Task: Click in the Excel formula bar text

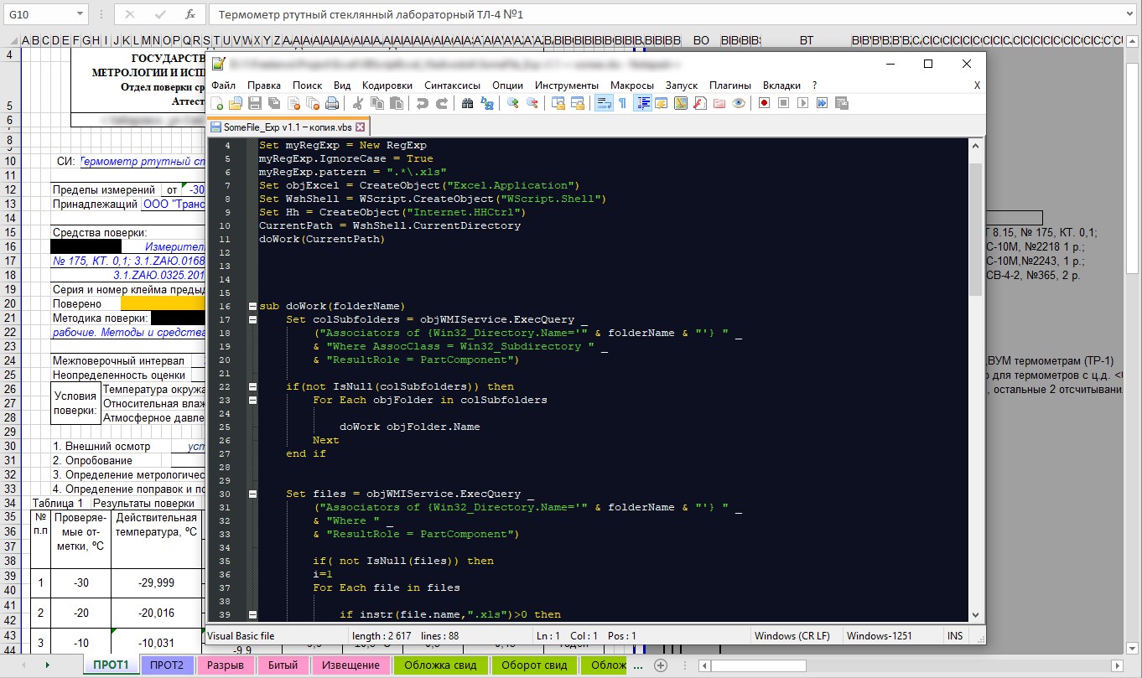Action: tap(667, 14)
